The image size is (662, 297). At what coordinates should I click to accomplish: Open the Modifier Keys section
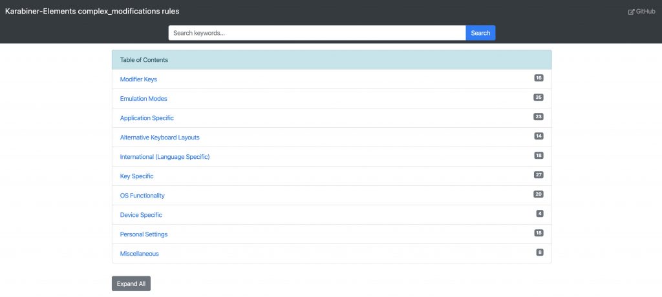pos(138,79)
